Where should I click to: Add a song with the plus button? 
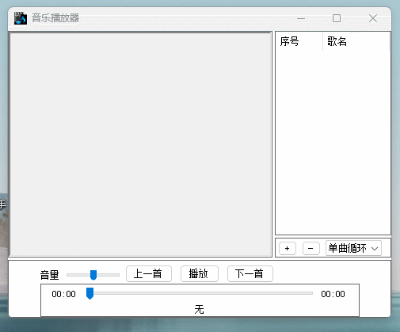[288, 248]
